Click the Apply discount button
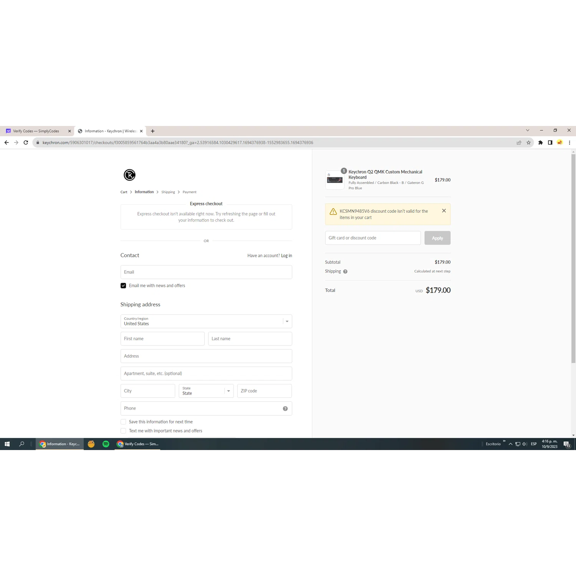Viewport: 576px width, 576px height. (437, 238)
